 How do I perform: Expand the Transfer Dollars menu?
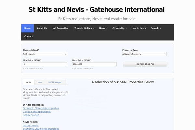(84, 28)
